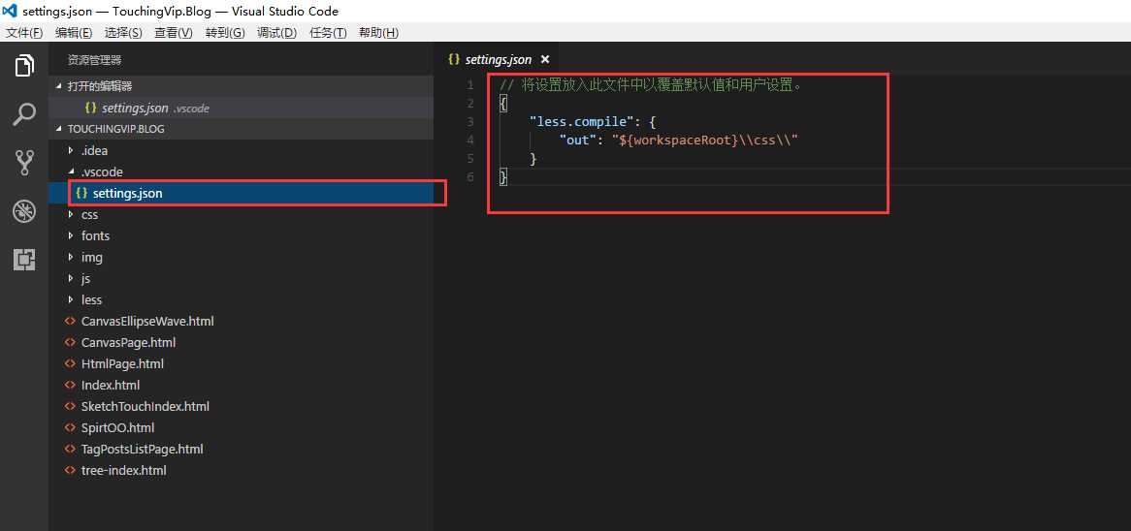Expand the fonts folder arrow
This screenshot has width=1131, height=531.
(x=71, y=235)
